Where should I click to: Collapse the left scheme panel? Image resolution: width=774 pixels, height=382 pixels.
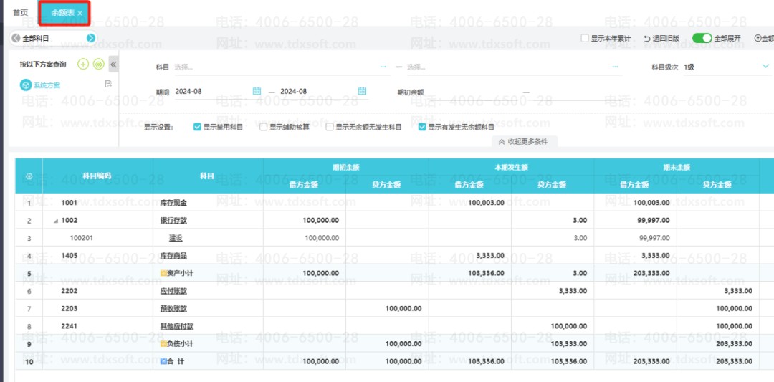(113, 65)
